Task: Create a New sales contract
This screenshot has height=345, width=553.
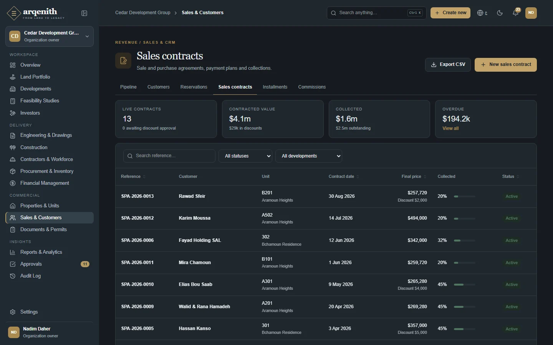Action: tap(506, 65)
